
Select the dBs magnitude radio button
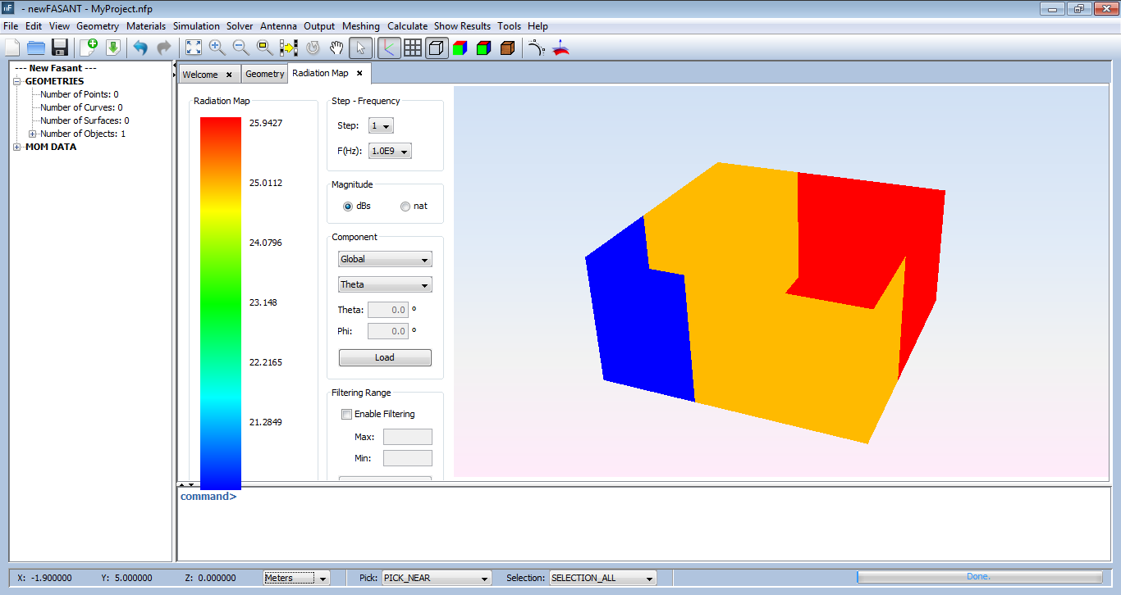coord(348,207)
